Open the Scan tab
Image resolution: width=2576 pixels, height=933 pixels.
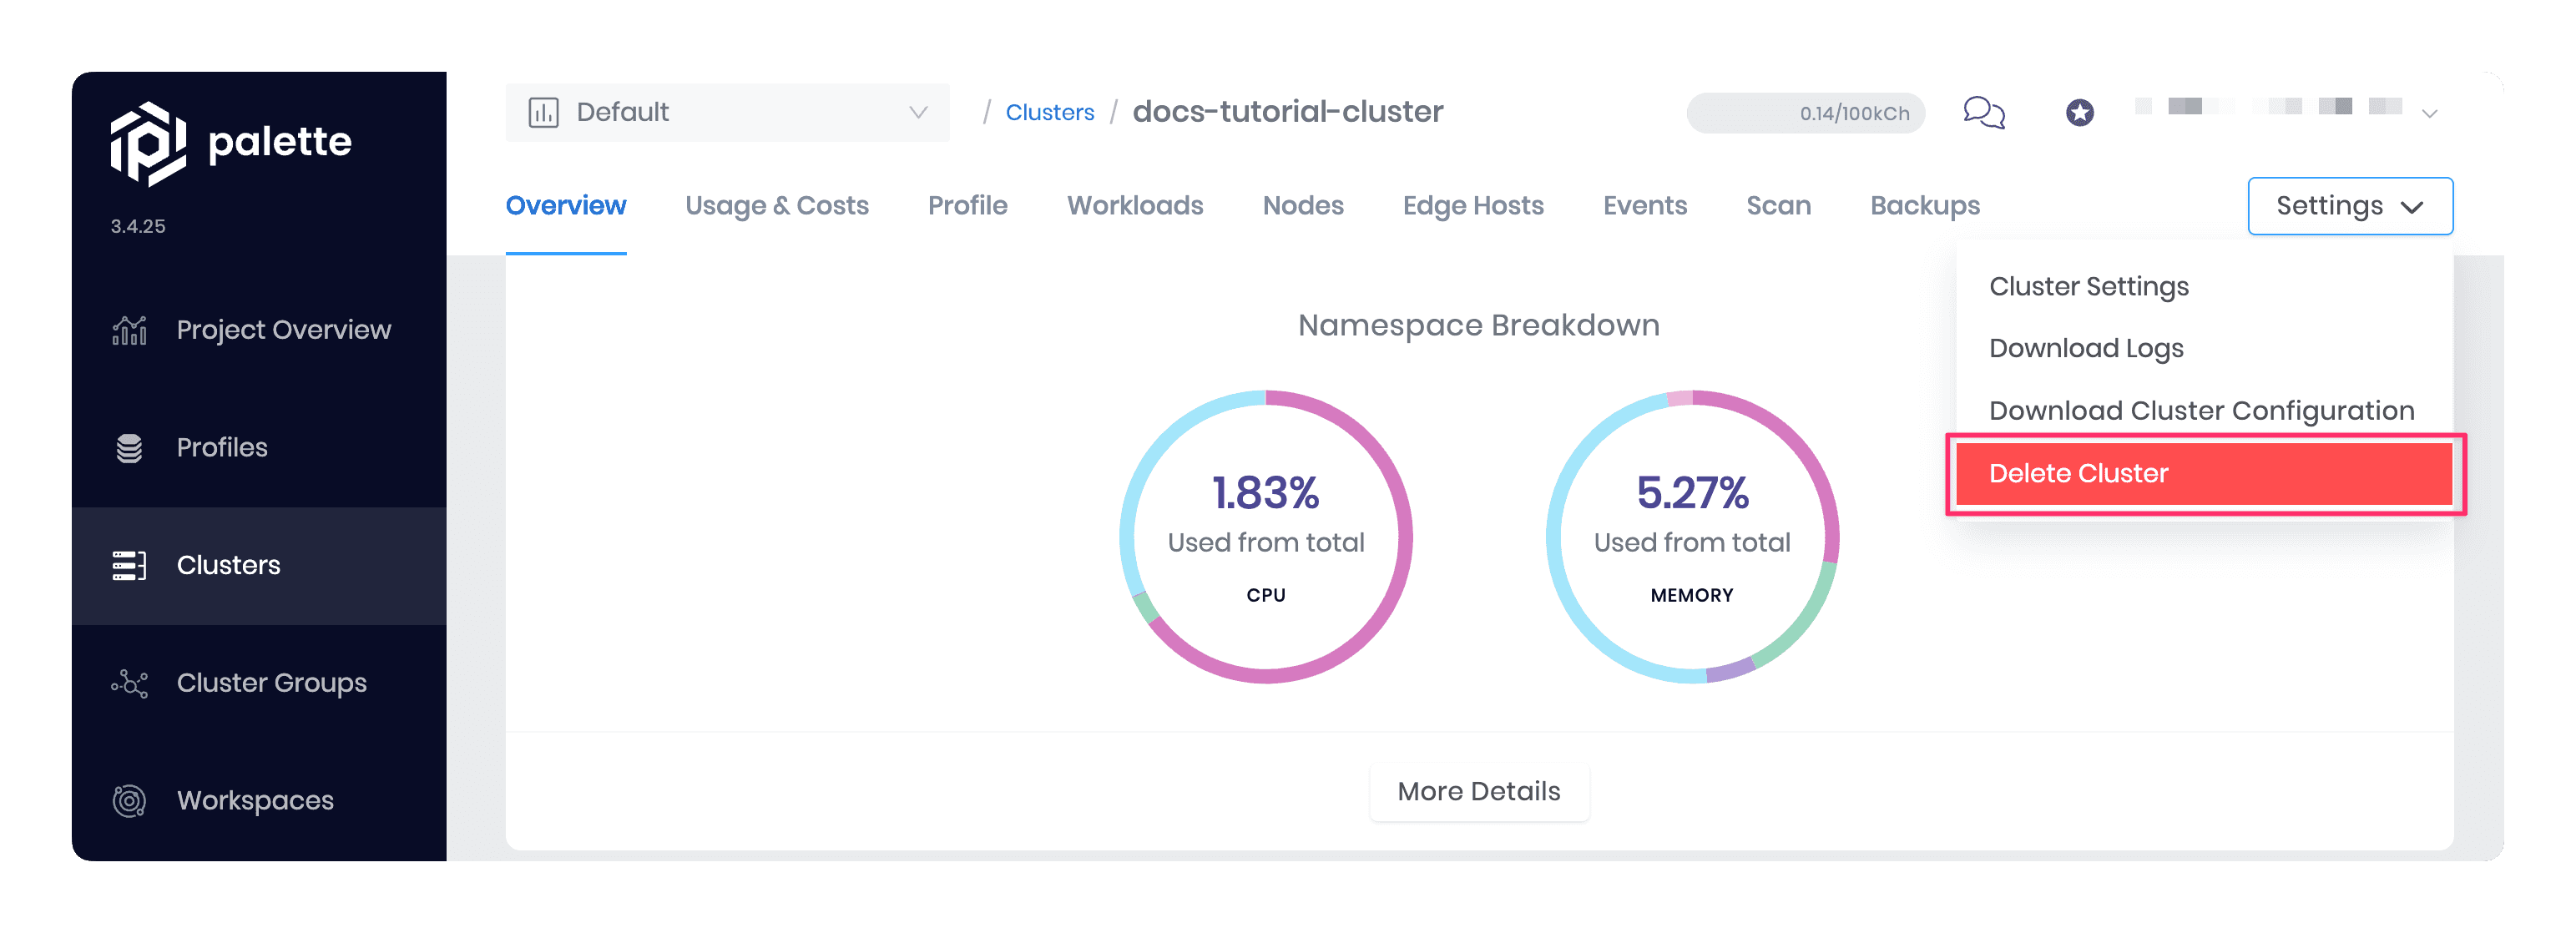click(x=1779, y=205)
